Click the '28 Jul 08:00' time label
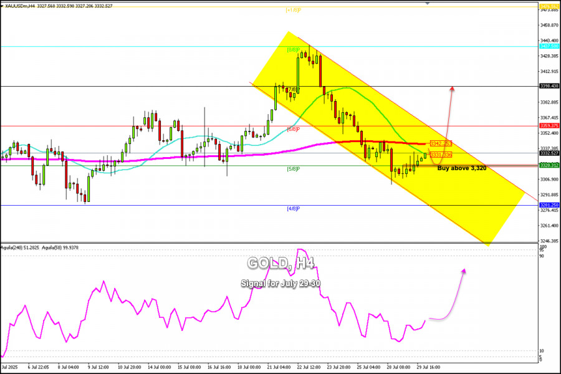Viewport: 561px width, 374px height. pos(398,367)
